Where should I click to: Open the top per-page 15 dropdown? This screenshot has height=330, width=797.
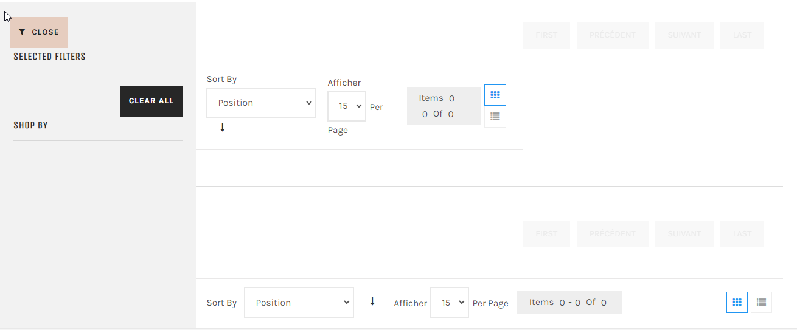347,106
